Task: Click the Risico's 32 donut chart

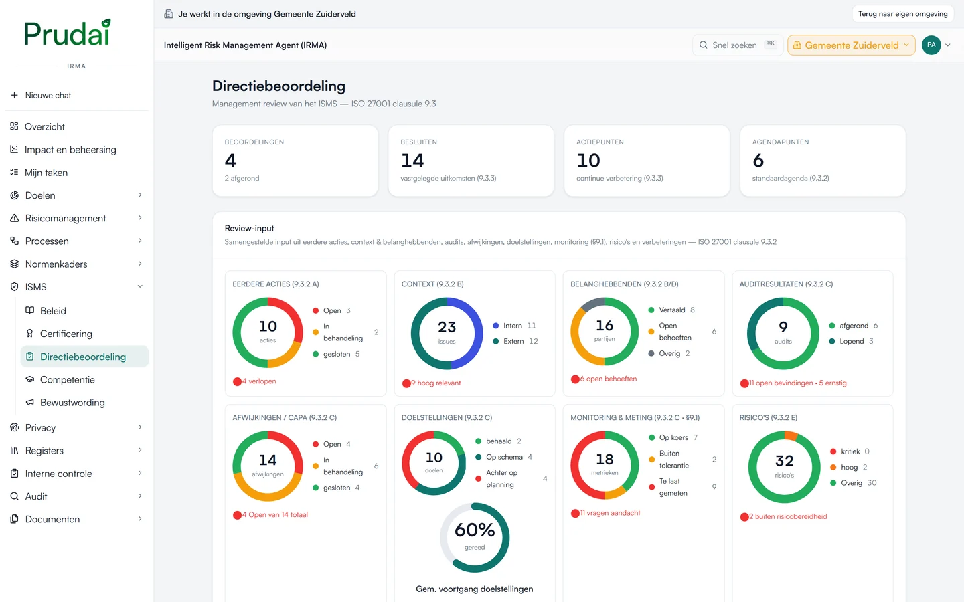Action: coord(784,467)
